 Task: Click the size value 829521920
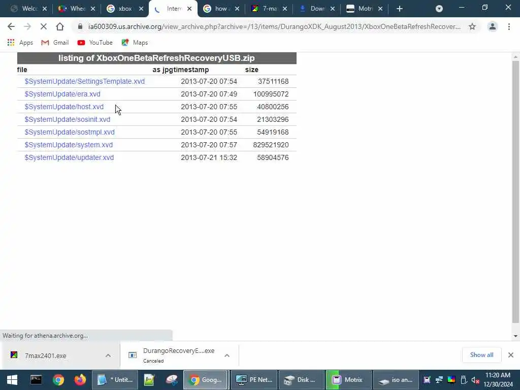pos(271,145)
